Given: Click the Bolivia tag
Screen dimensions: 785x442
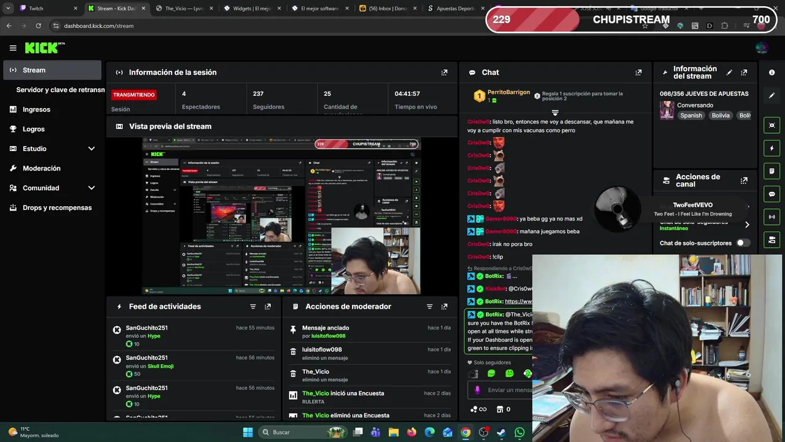Looking at the screenshot, I should pos(721,115).
